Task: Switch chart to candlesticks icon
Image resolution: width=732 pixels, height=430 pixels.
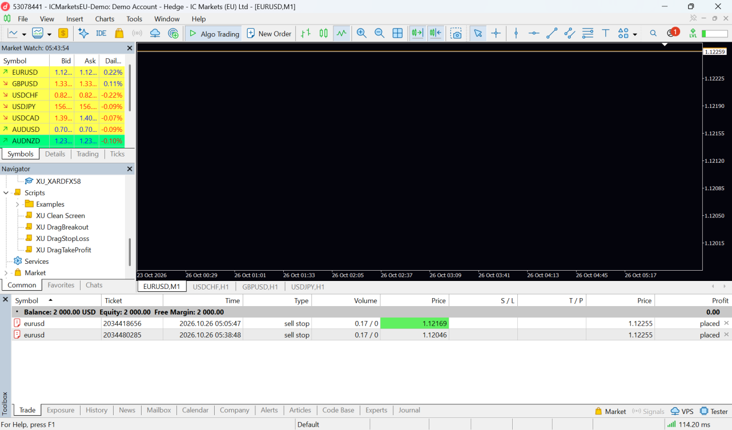Action: click(x=324, y=34)
